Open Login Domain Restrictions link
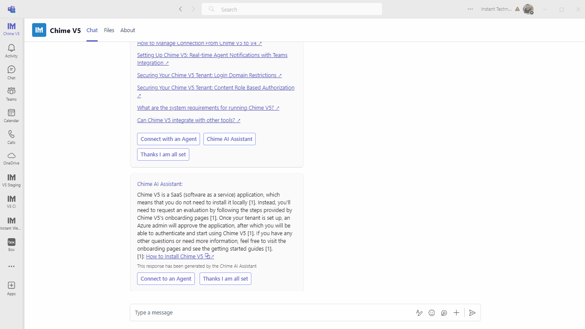The image size is (585, 329). click(209, 75)
